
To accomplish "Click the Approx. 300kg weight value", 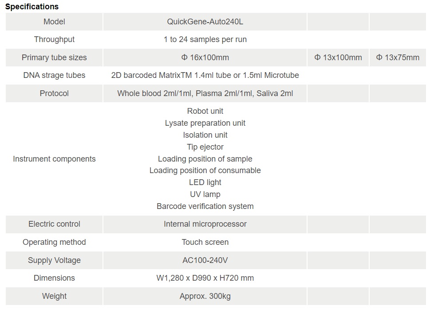I will pyautogui.click(x=205, y=296).
